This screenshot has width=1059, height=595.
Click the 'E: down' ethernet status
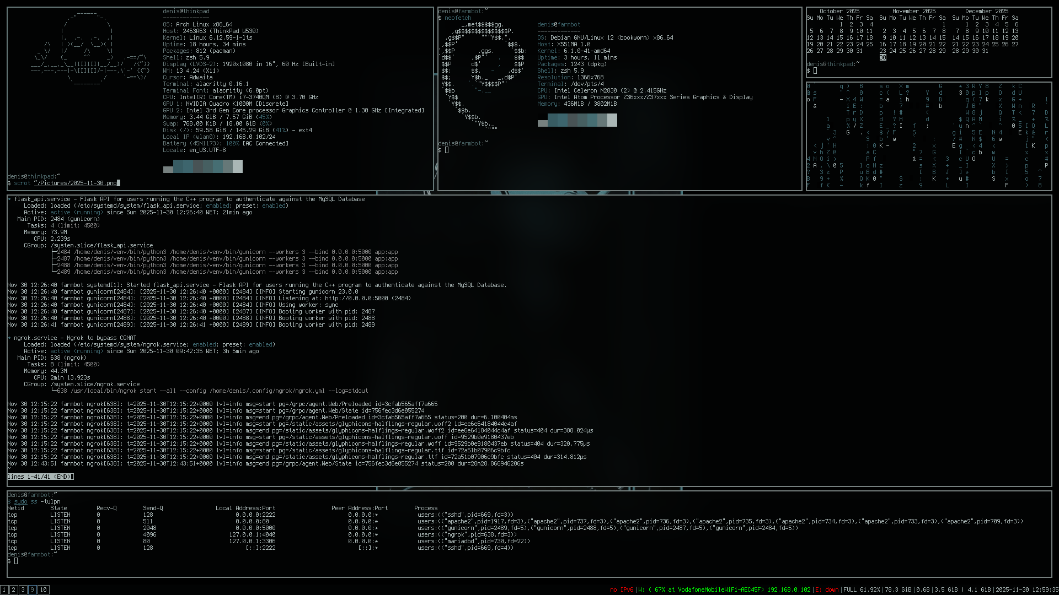pos(827,589)
